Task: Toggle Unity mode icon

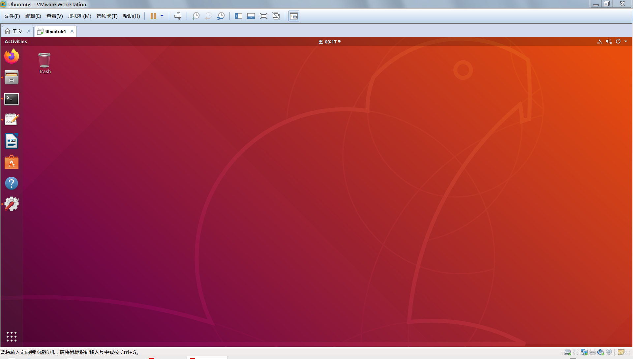Action: [x=276, y=16]
